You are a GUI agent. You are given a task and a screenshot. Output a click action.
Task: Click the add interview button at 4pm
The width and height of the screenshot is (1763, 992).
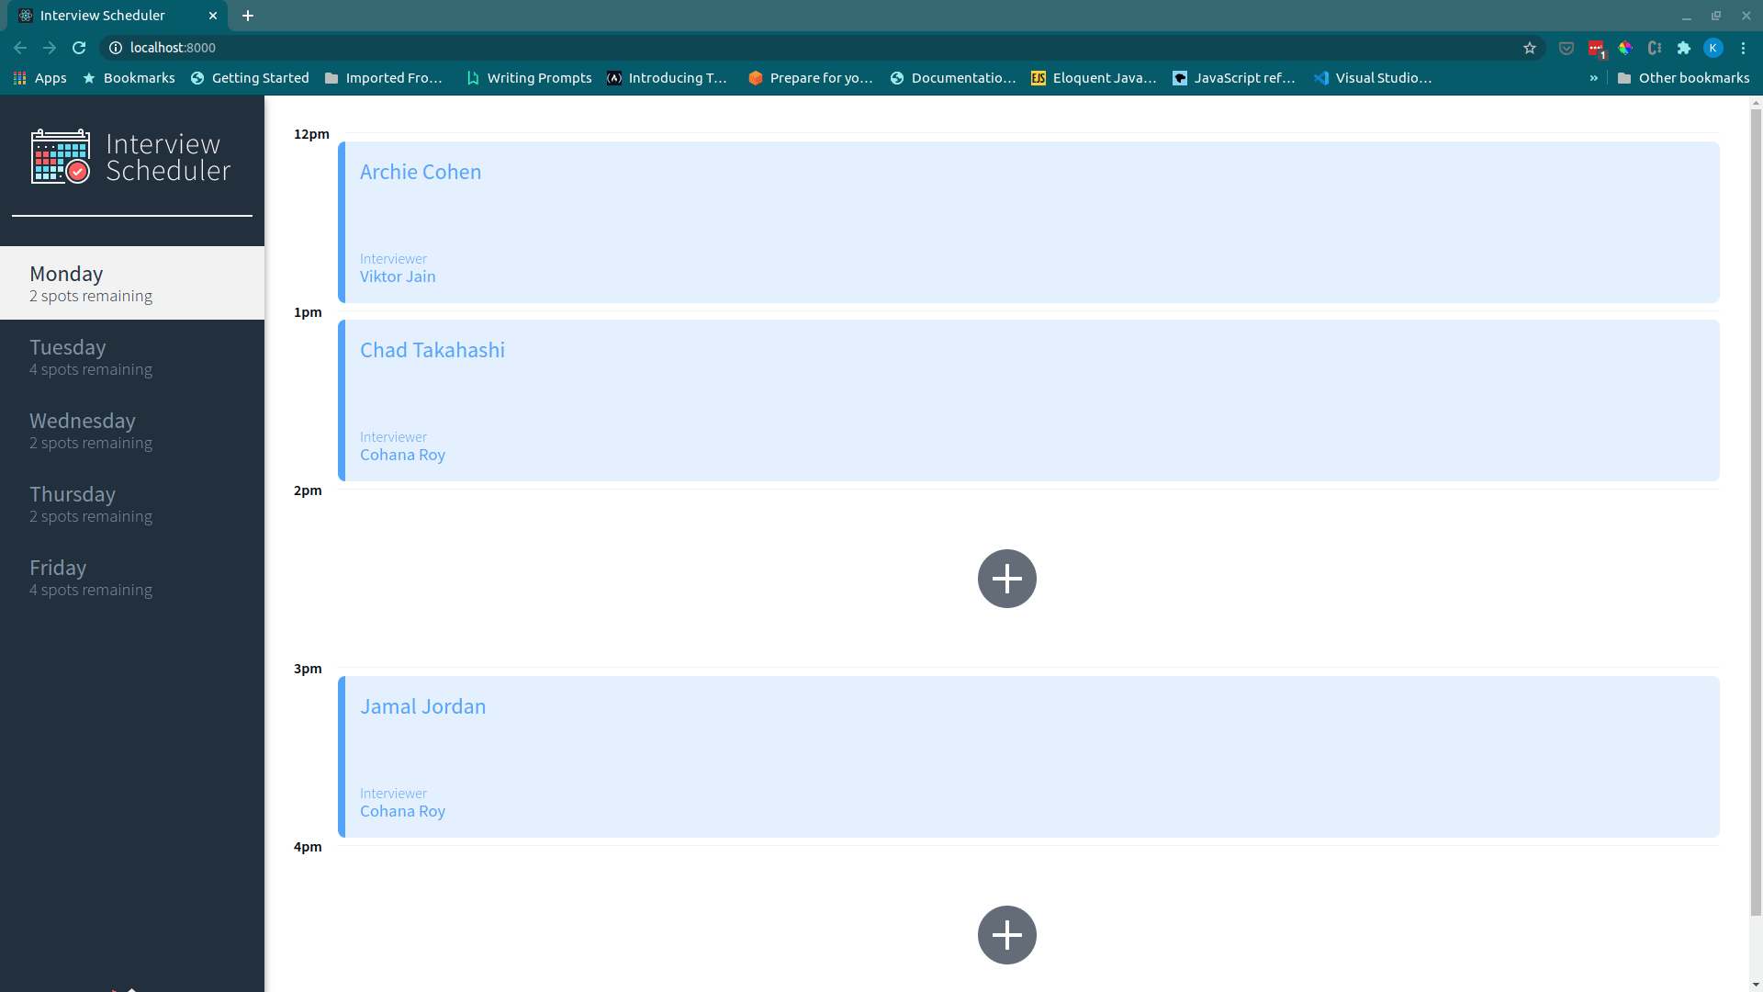click(1006, 934)
